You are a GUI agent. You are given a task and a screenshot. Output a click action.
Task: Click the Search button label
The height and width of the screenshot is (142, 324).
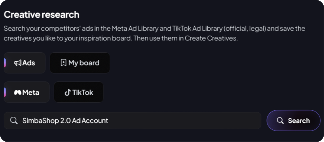point(299,121)
